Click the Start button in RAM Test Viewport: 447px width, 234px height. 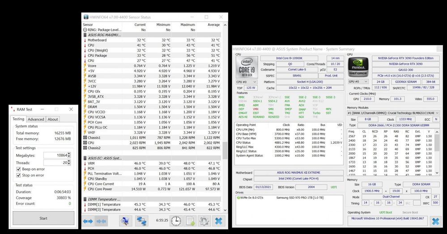point(43,218)
